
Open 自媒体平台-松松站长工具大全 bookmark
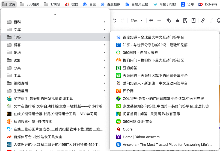(55, 137)
